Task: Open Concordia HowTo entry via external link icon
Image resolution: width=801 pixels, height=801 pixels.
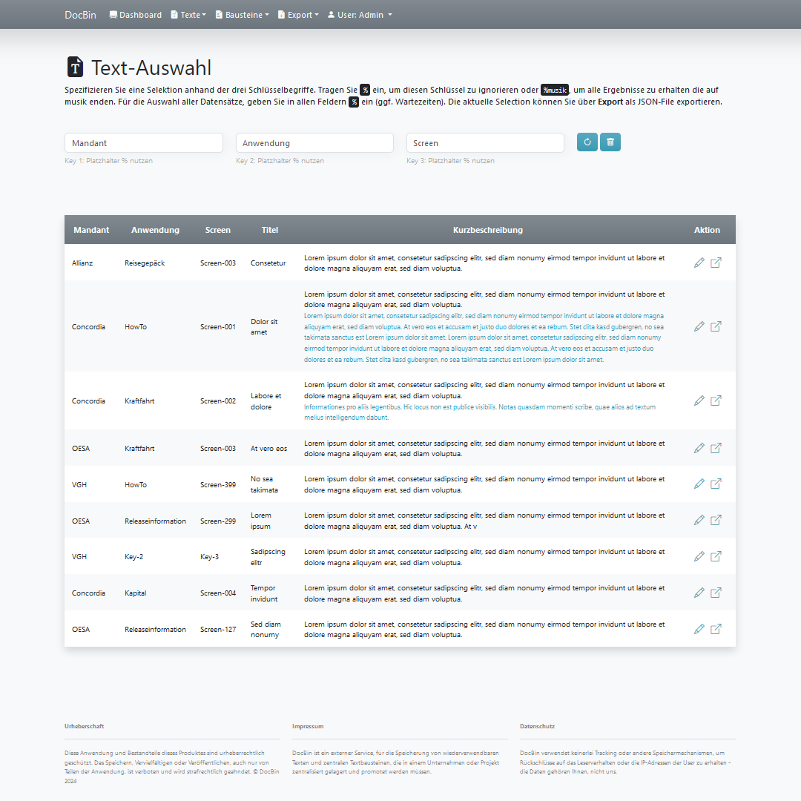Action: click(x=716, y=326)
